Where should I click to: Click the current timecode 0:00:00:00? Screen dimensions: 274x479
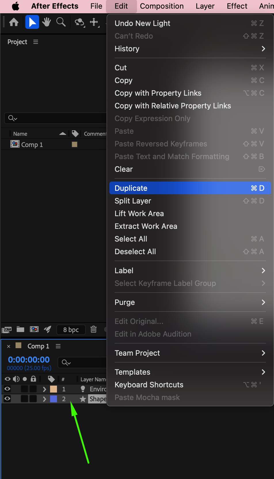pos(29,360)
